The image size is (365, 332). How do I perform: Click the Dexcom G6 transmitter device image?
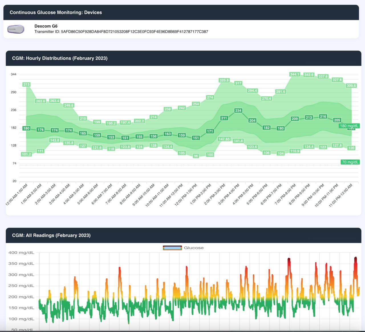16,29
